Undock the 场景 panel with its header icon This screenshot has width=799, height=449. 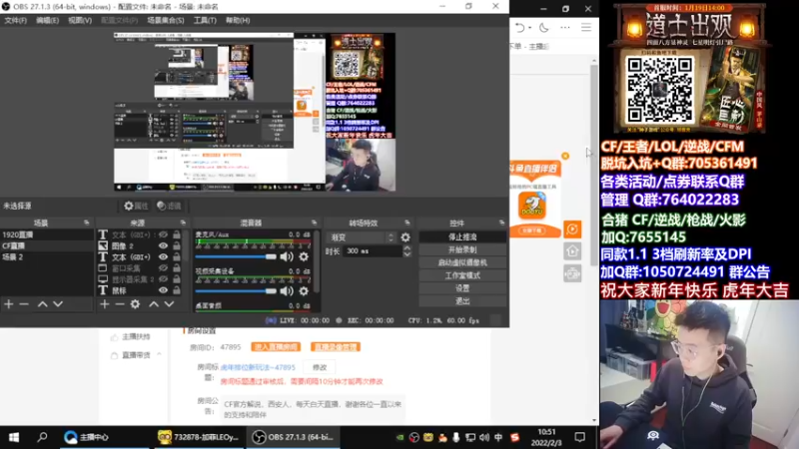click(x=86, y=223)
